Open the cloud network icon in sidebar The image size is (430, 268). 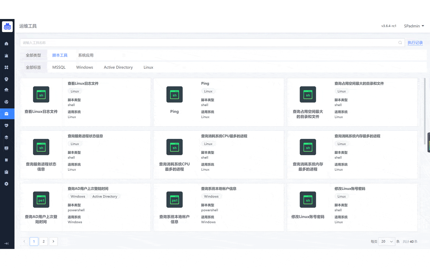(x=6, y=90)
